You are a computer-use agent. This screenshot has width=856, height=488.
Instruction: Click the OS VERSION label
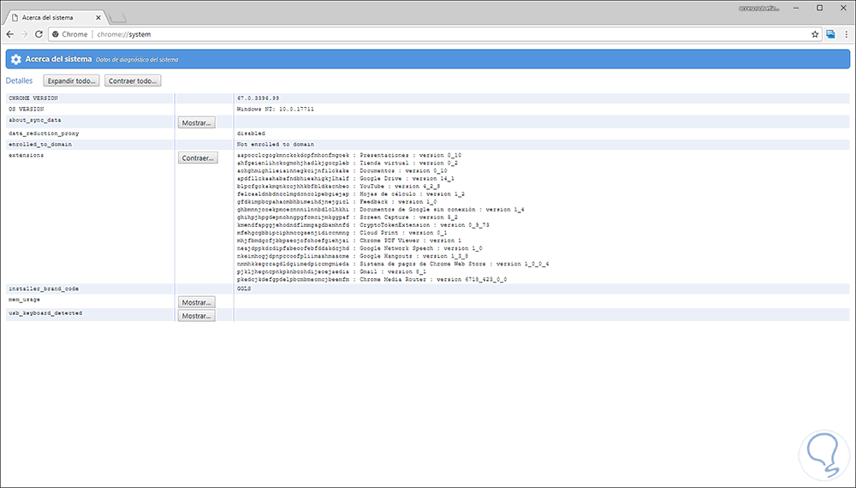27,110
